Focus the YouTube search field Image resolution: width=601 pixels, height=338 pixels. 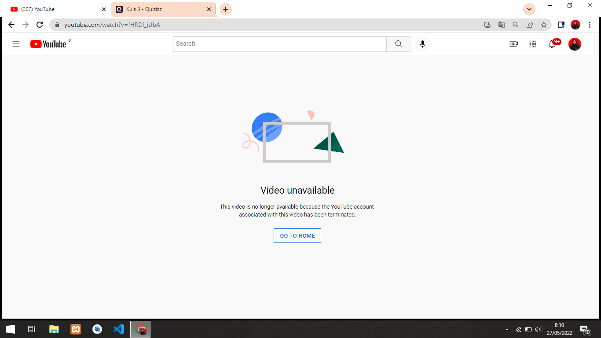coord(279,44)
